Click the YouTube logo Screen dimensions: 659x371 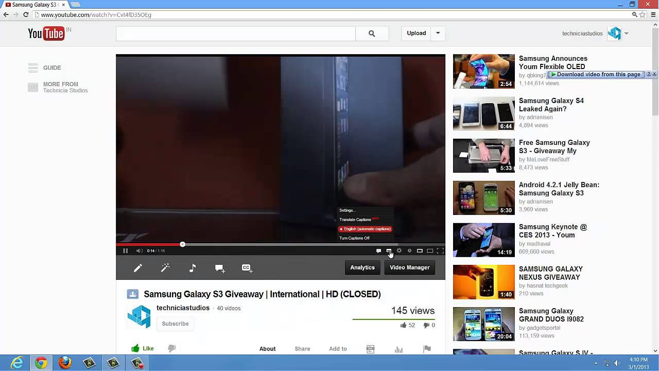[46, 33]
